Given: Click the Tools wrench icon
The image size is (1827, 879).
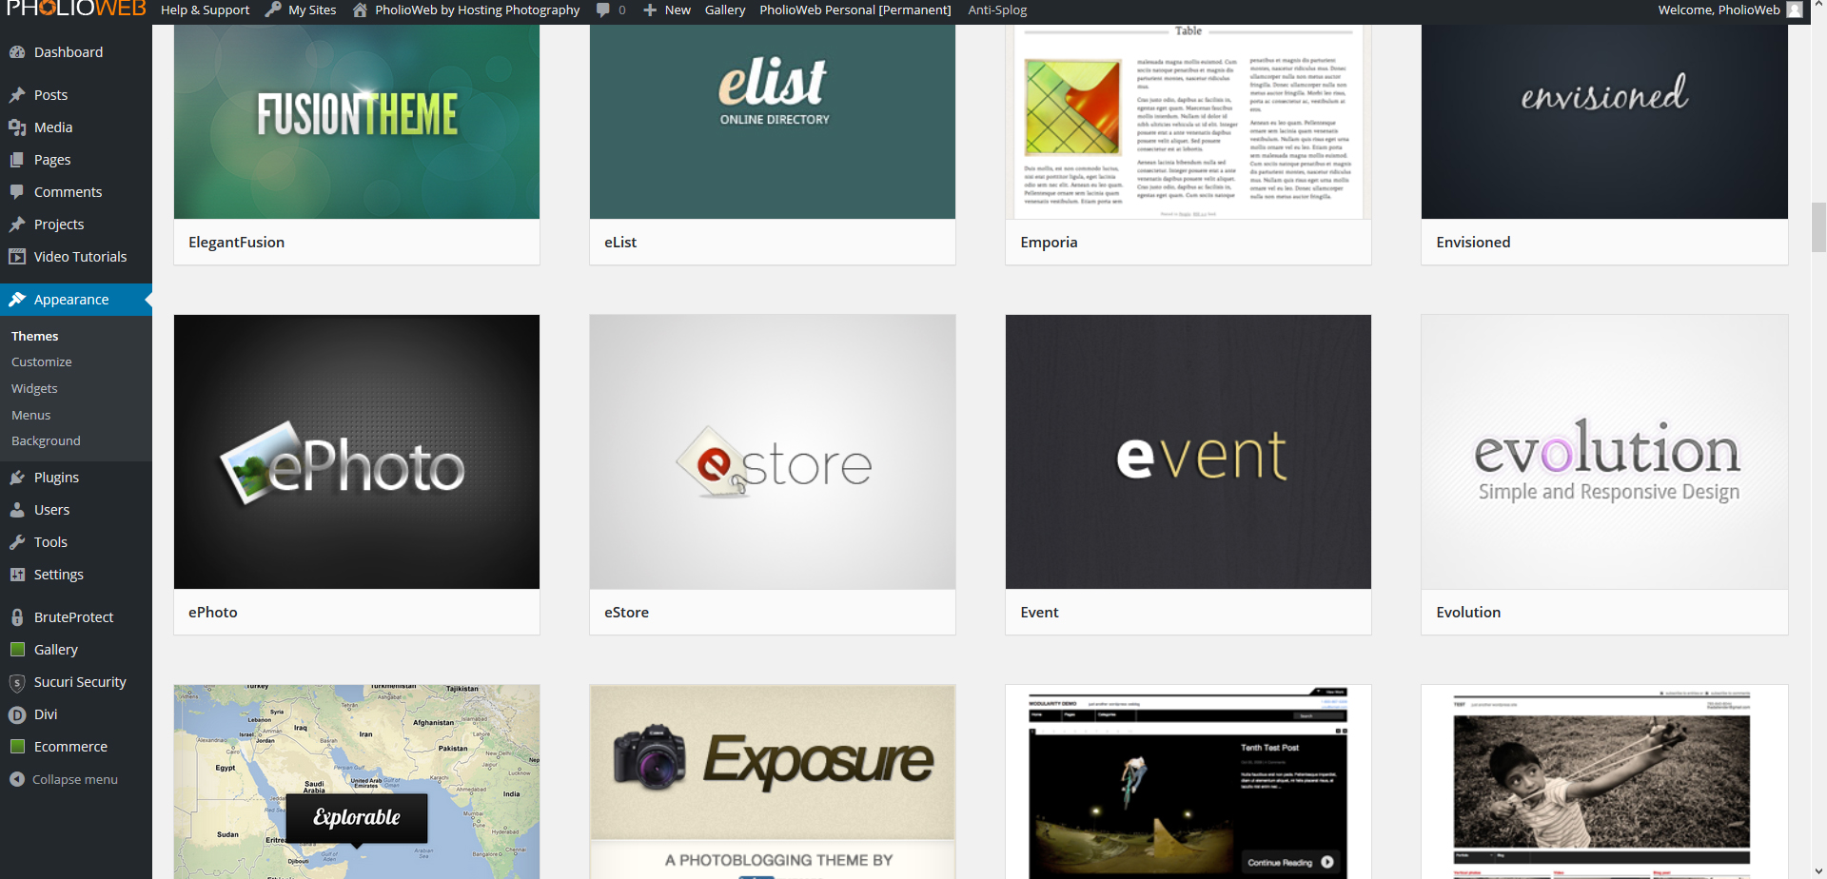Looking at the screenshot, I should tap(17, 542).
